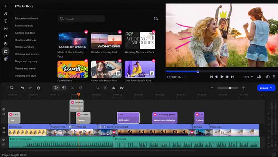
Task: Select the Cut scissors tool
Action: coord(72,88)
